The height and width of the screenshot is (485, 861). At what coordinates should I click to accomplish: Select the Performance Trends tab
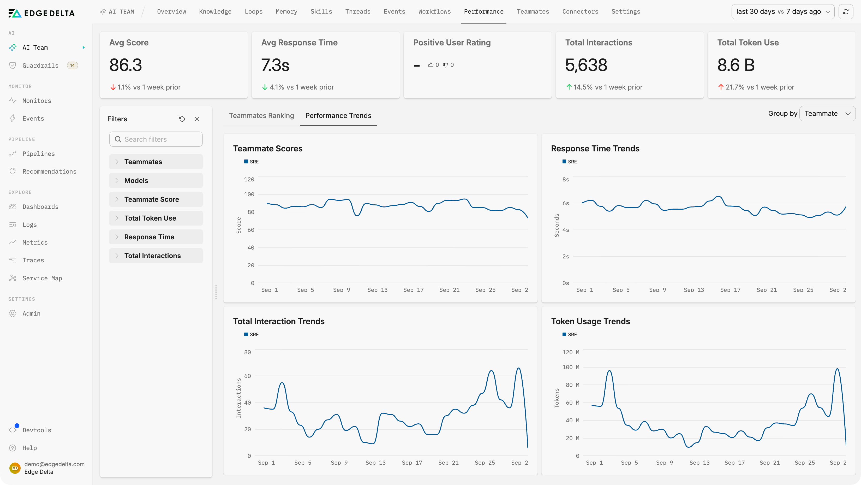point(338,116)
